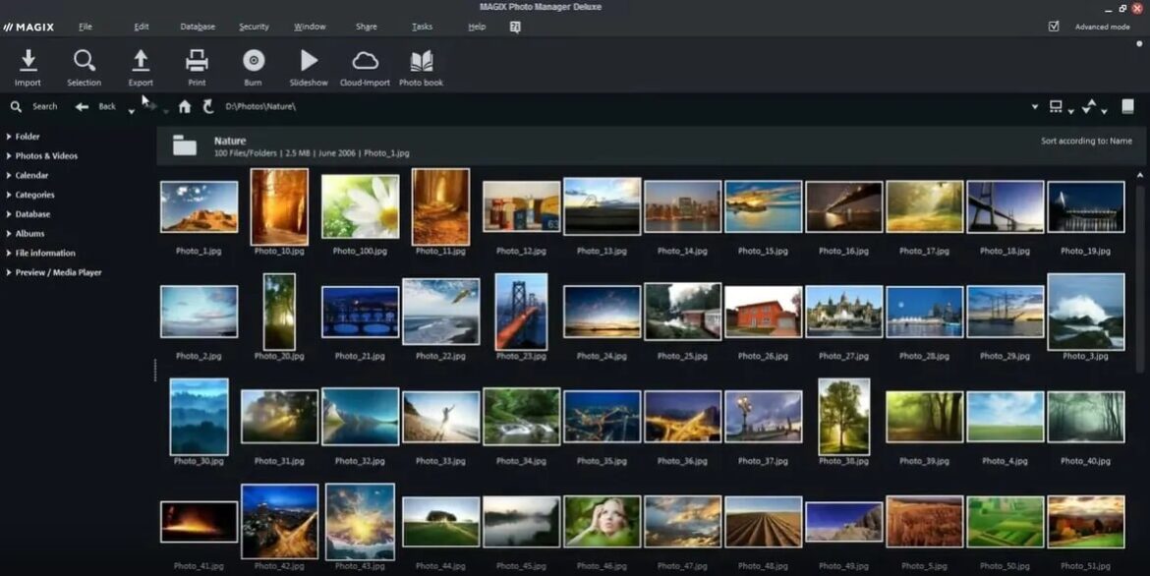Viewport: 1150px width, 576px height.
Task: Enable Advanced mode
Action: tap(1053, 26)
